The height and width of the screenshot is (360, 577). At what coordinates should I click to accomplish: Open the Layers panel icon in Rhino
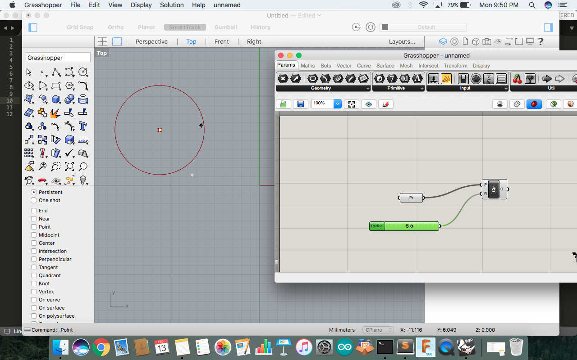coord(443,41)
